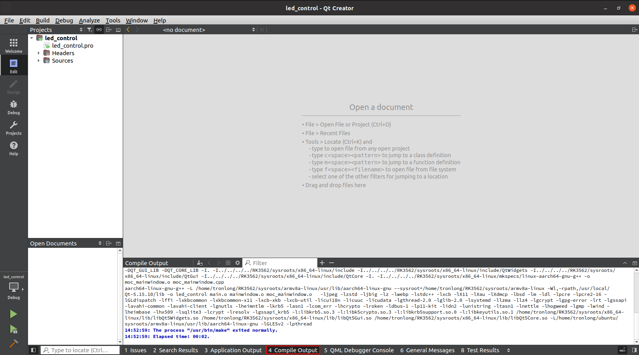Minimize the output pane with up arrow
Viewport: 639px width, 355px height.
[625, 263]
